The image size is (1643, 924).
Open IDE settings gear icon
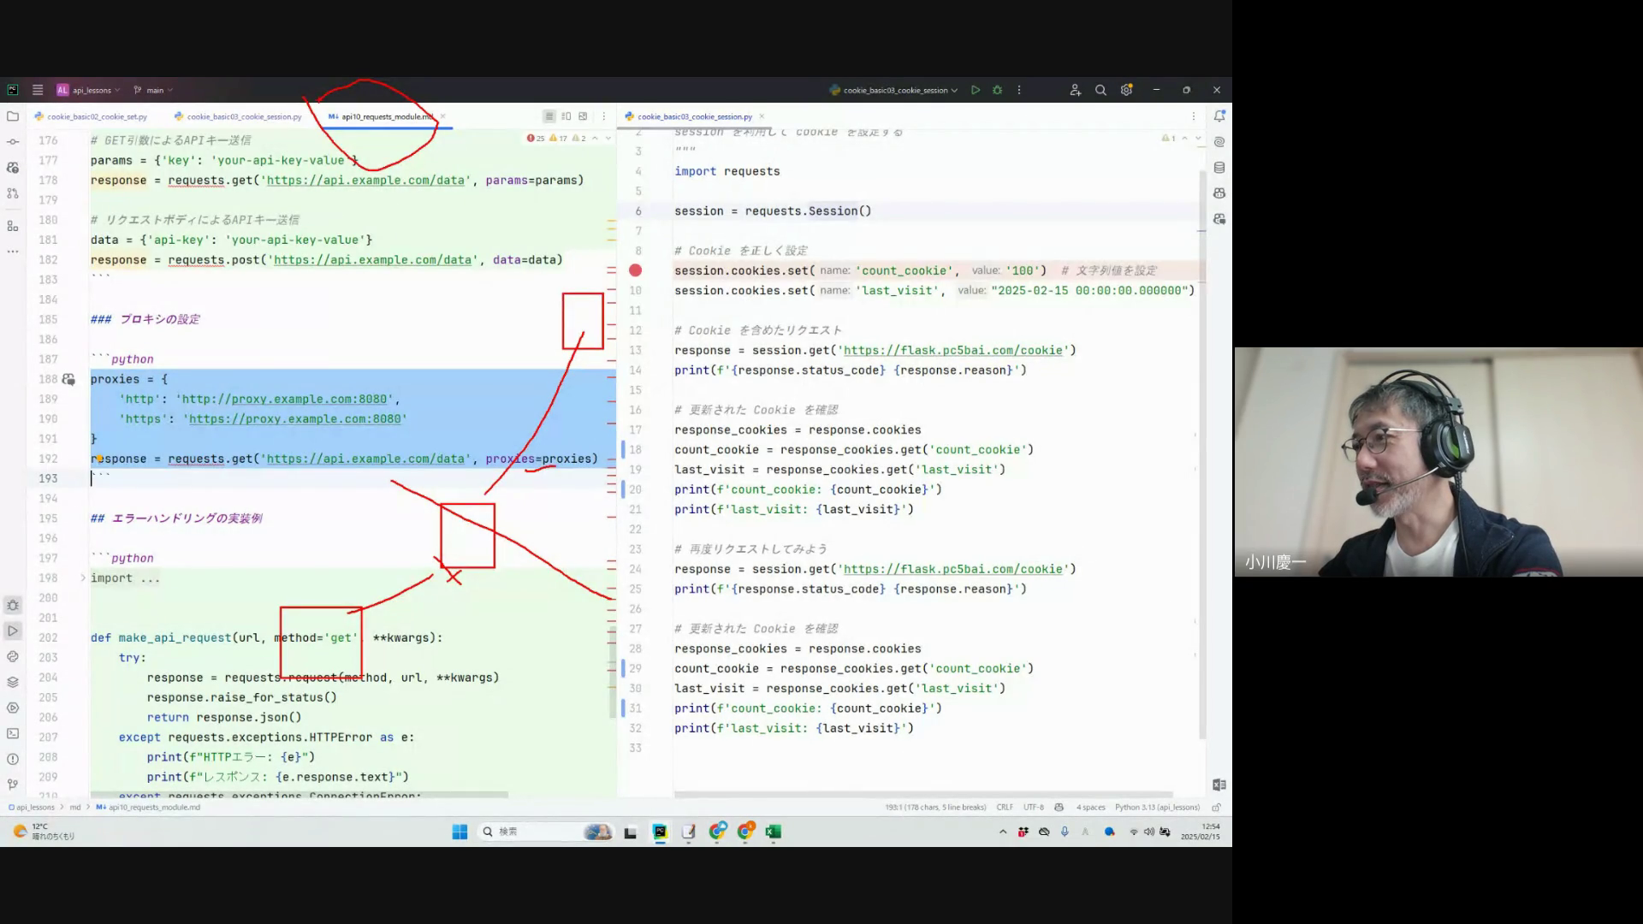[x=1126, y=90]
